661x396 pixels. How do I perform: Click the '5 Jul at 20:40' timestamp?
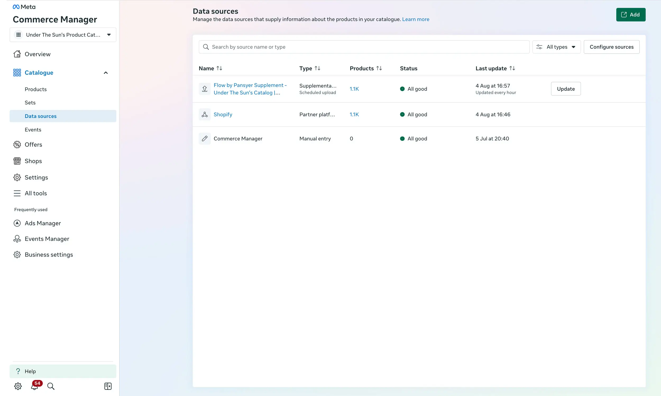tap(492, 139)
